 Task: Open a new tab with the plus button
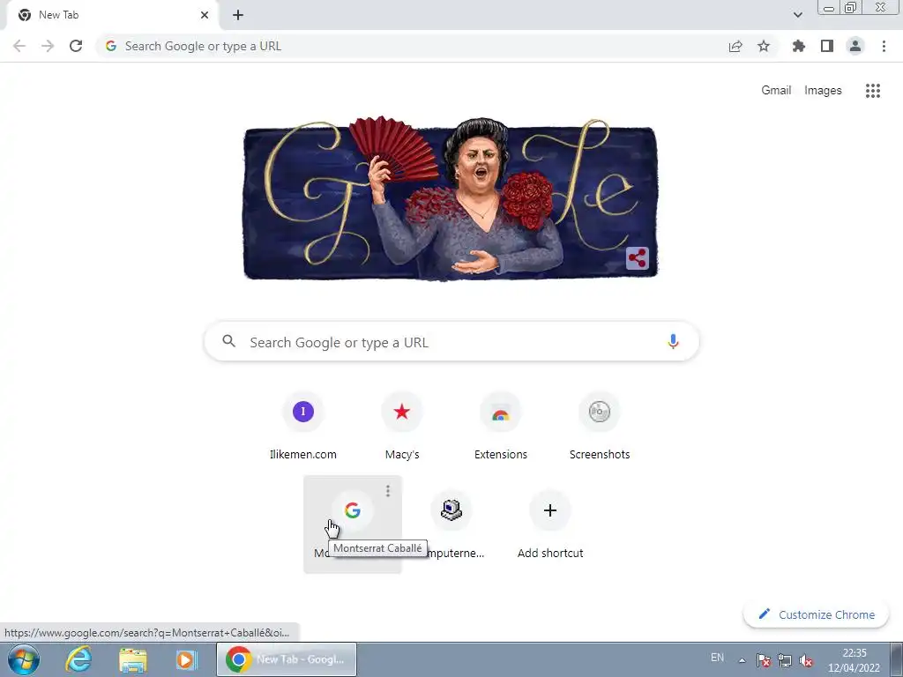click(x=238, y=15)
